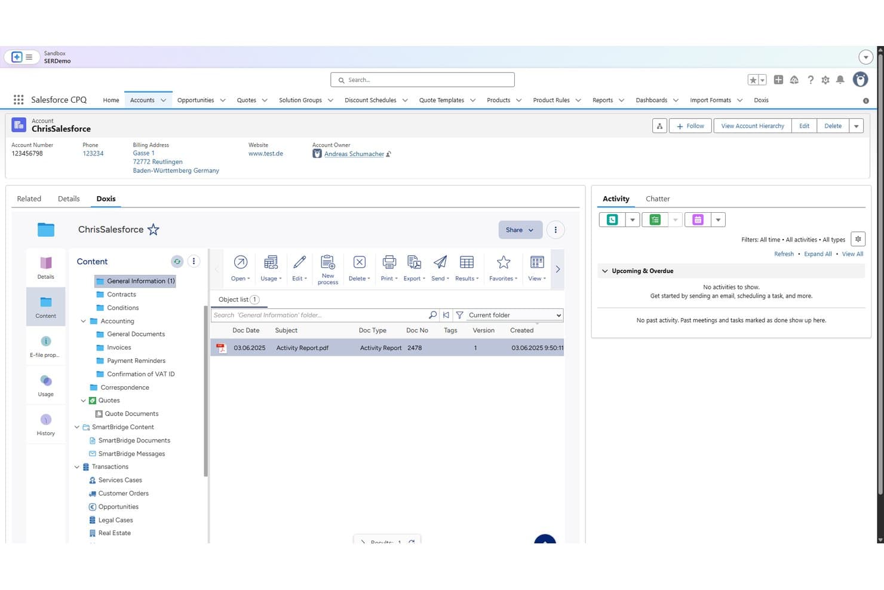Screen dimensions: 884x590
Task: Collapse the Accounting folder
Action: [x=84, y=321]
